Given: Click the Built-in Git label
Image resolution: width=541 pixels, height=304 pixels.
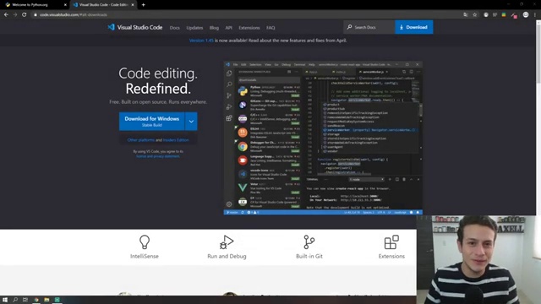Looking at the screenshot, I should coord(309,256).
